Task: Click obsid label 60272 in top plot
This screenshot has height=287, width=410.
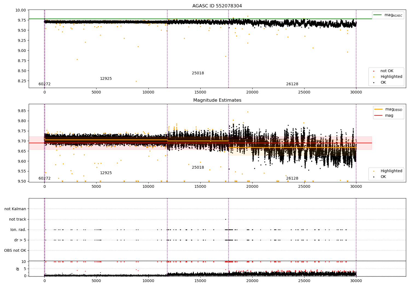Action: [x=45, y=84]
